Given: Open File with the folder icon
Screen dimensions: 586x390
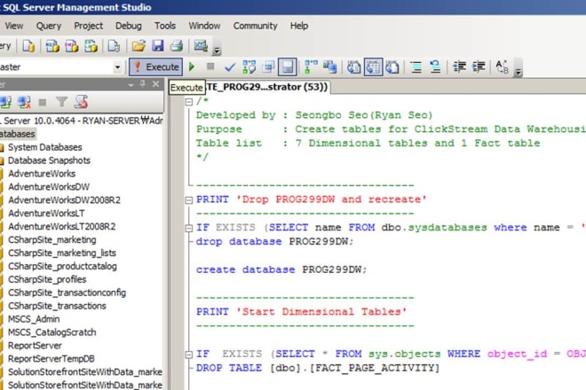Looking at the screenshot, I should 139,46.
